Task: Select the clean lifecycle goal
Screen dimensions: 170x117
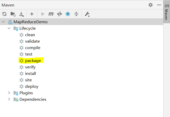Action: (30, 35)
